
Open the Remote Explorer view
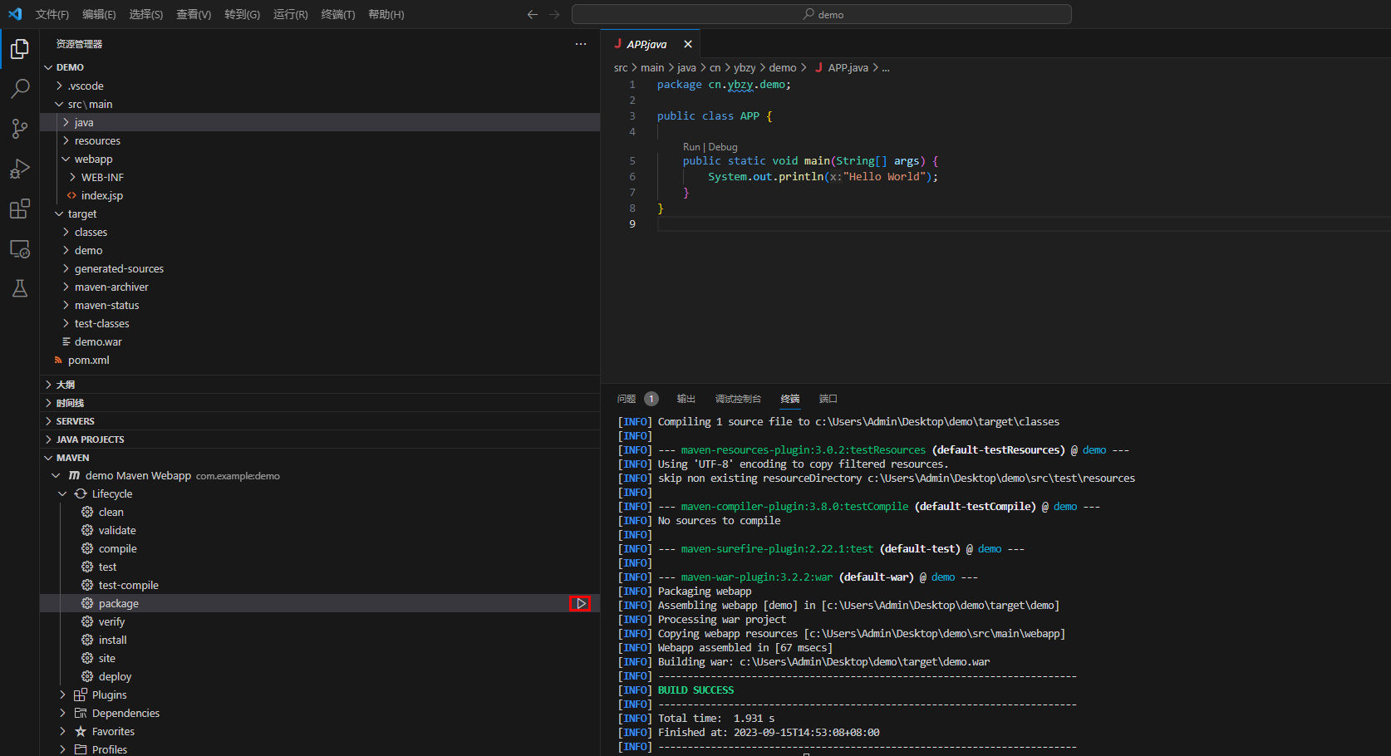(20, 248)
